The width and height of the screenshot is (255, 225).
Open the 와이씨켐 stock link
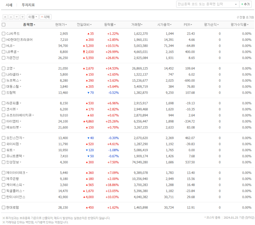coord(13,144)
